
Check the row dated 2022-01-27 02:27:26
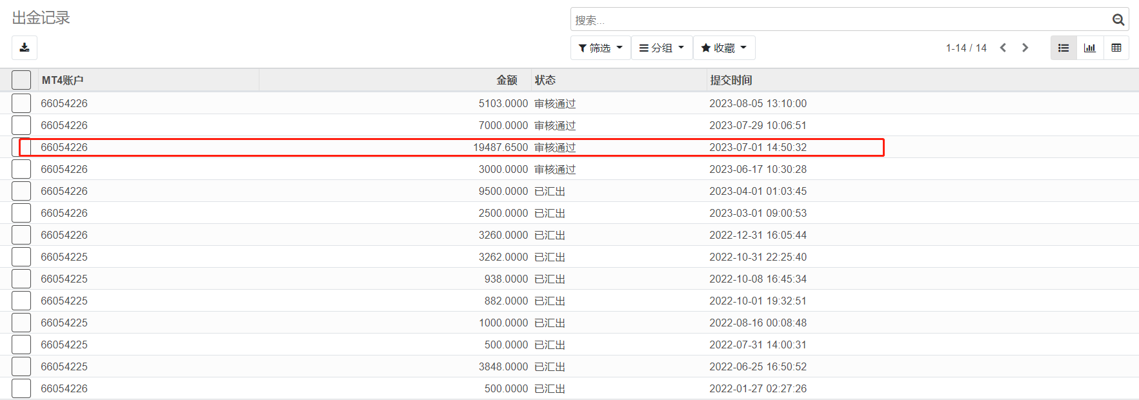21,388
